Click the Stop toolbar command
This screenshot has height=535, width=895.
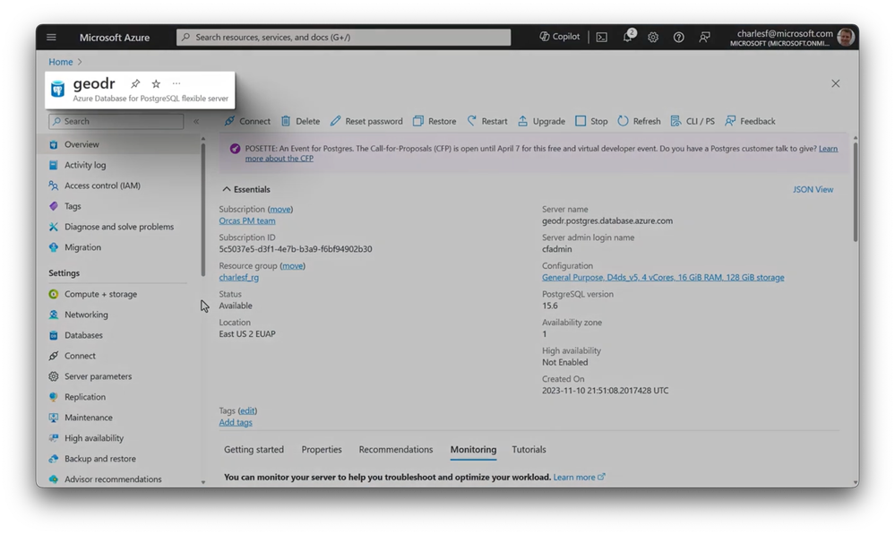pyautogui.click(x=591, y=121)
